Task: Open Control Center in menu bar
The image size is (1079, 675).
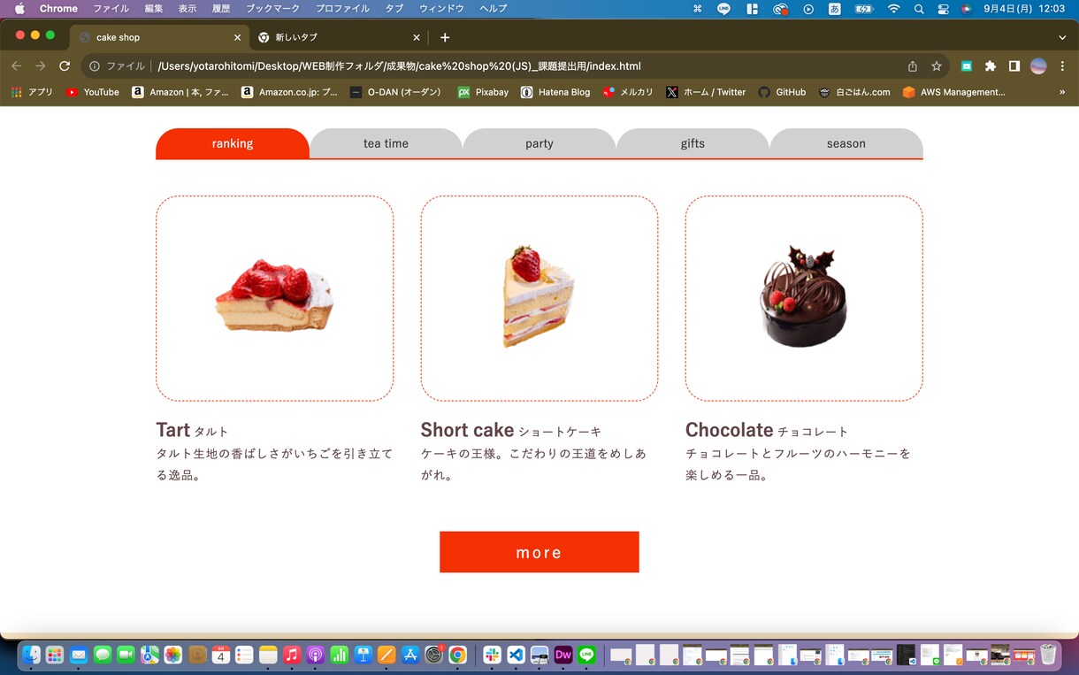Action: tap(943, 9)
